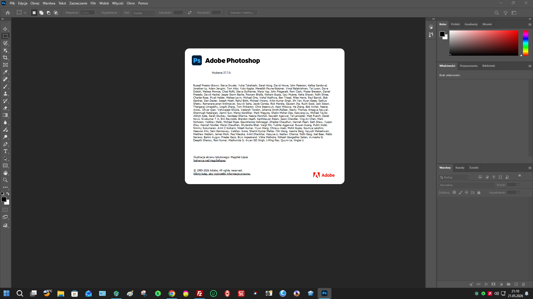Select the Clone Stamp tool
This screenshot has height=299, width=533.
coord(5,94)
